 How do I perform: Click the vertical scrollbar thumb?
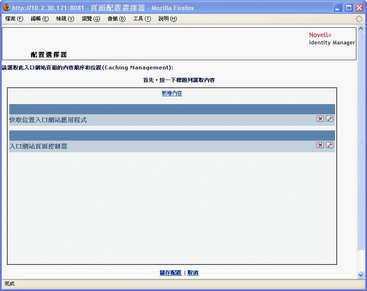click(361, 141)
